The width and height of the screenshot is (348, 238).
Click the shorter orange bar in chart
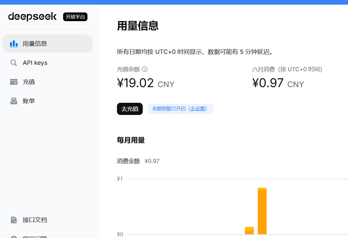(249, 231)
